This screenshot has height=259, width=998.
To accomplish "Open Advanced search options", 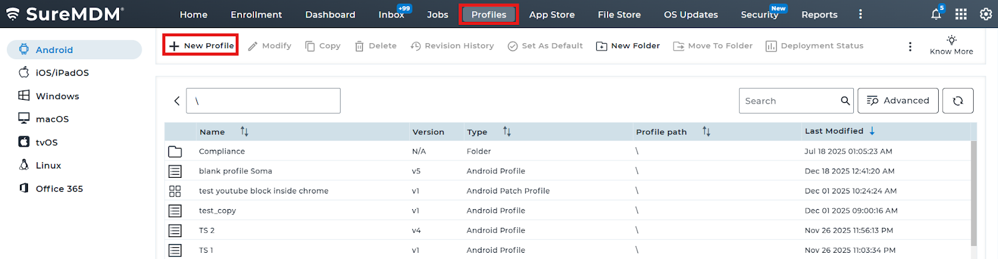I will click(898, 100).
